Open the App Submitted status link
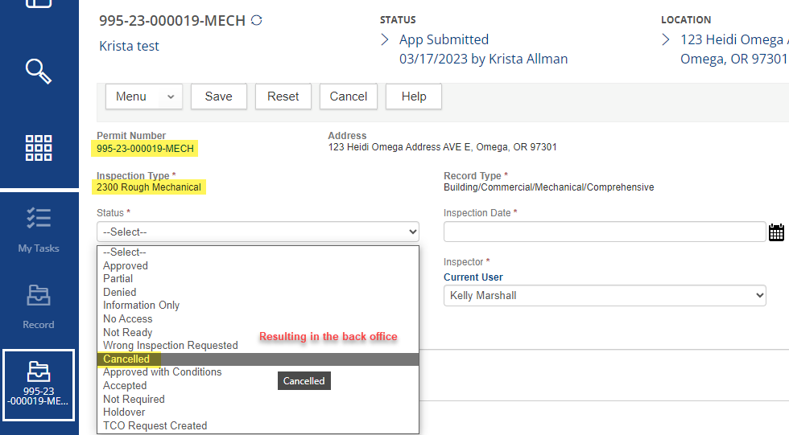789x435 pixels. point(444,39)
